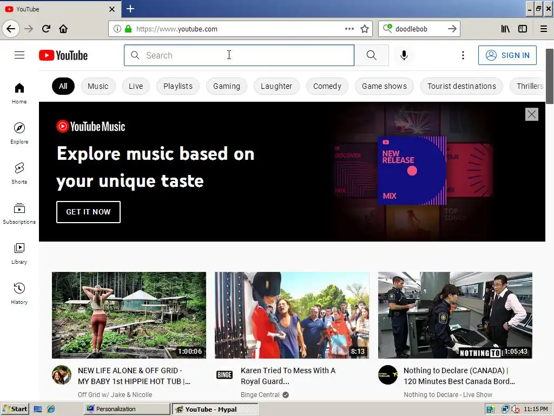
Task: Show site information icon in address bar
Action: (117, 29)
